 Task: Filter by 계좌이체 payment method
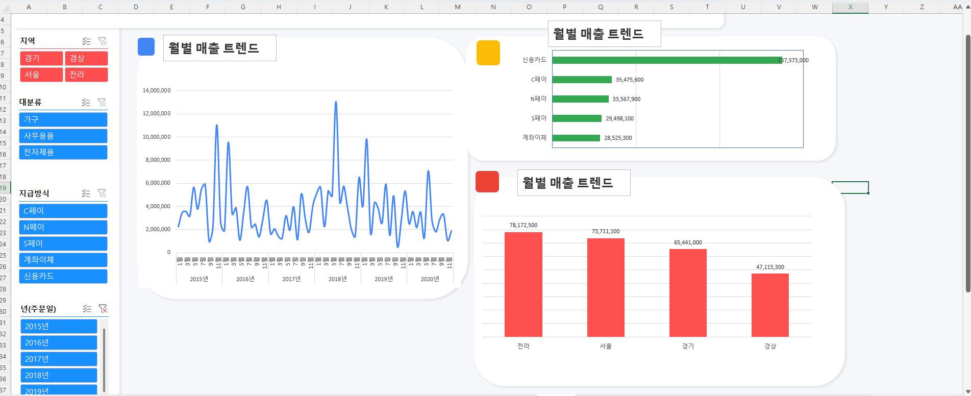click(63, 260)
